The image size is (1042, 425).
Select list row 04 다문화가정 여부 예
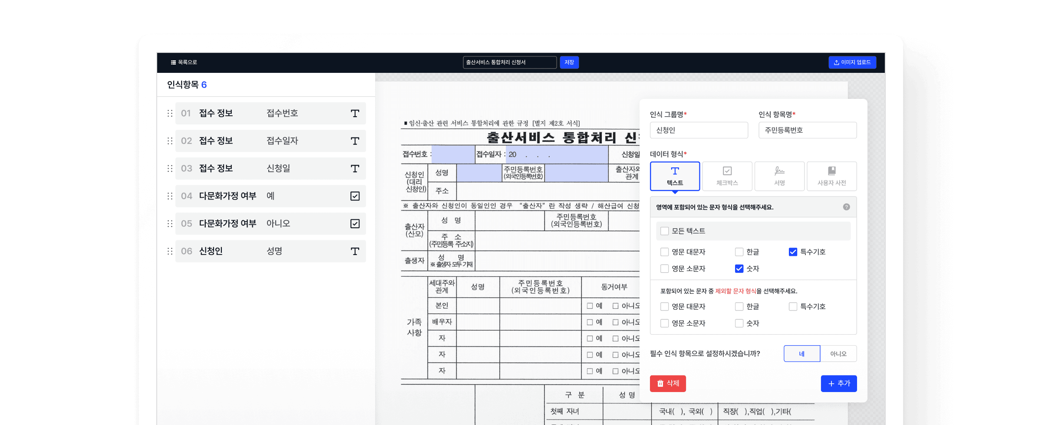270,196
